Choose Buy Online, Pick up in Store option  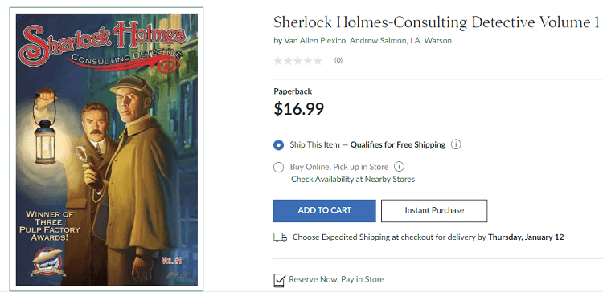coord(278,168)
